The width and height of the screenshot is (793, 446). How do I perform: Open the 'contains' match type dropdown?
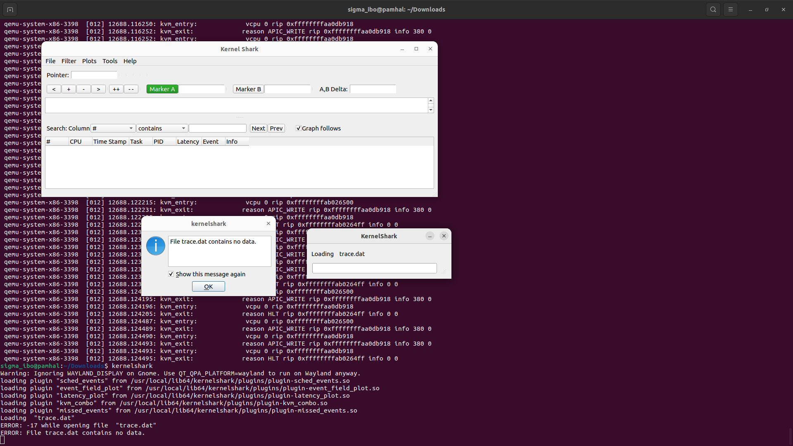[x=162, y=128]
